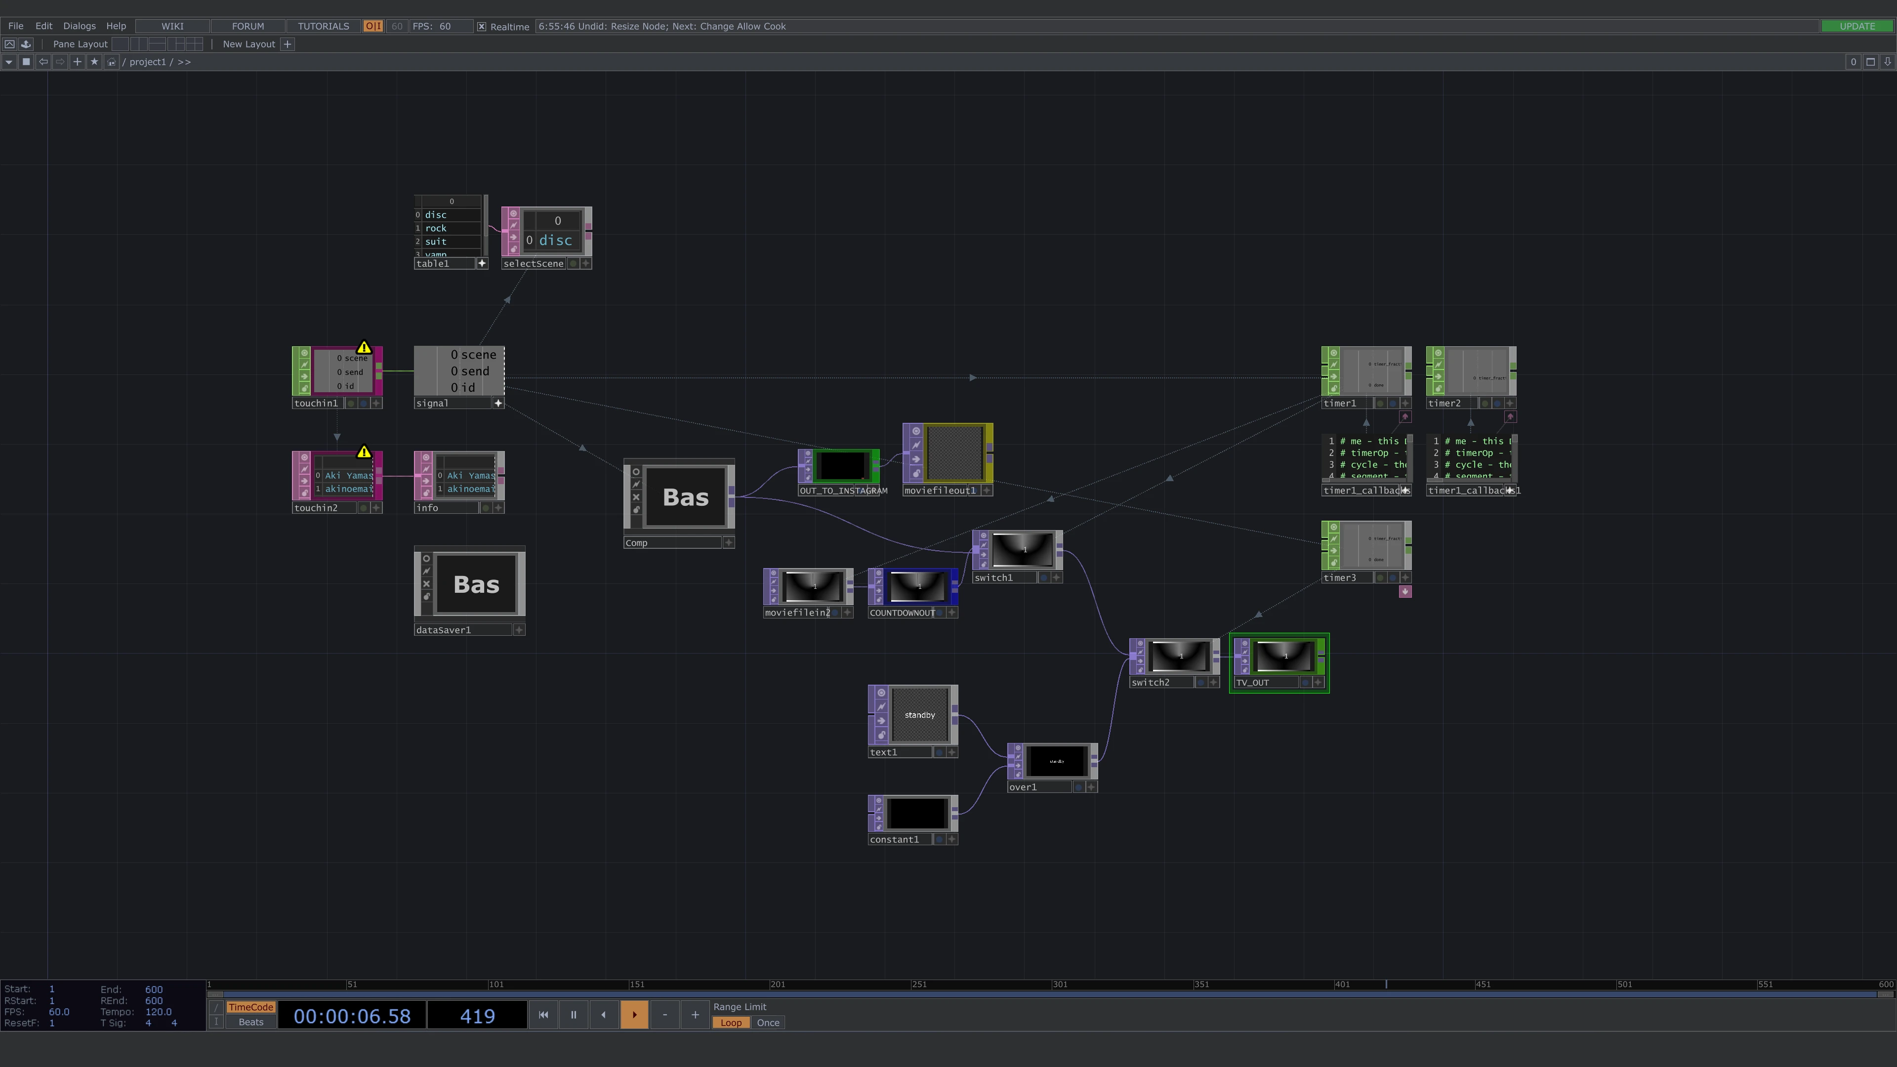
Task: Pause timeline playback
Action: [574, 1015]
